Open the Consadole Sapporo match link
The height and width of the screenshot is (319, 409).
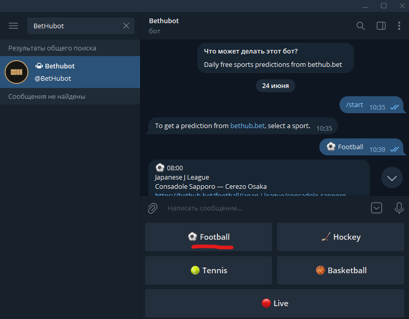point(250,194)
